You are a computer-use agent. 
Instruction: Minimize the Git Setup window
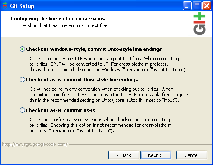tap(187, 6)
